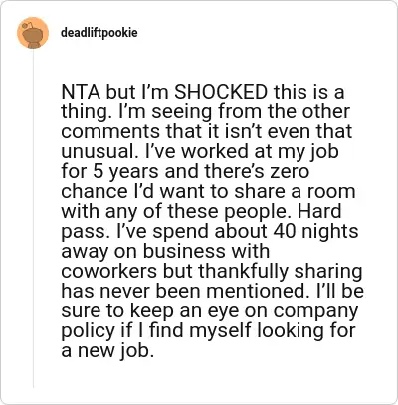Click the word 'mentioned.' in the comment

tap(255, 291)
